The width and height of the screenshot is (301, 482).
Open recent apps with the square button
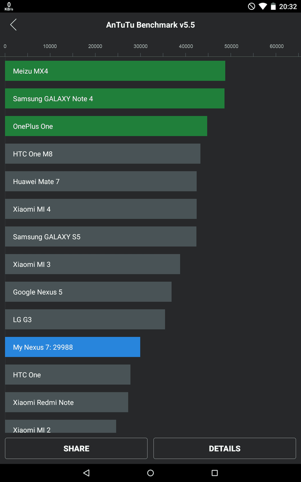[214, 473]
